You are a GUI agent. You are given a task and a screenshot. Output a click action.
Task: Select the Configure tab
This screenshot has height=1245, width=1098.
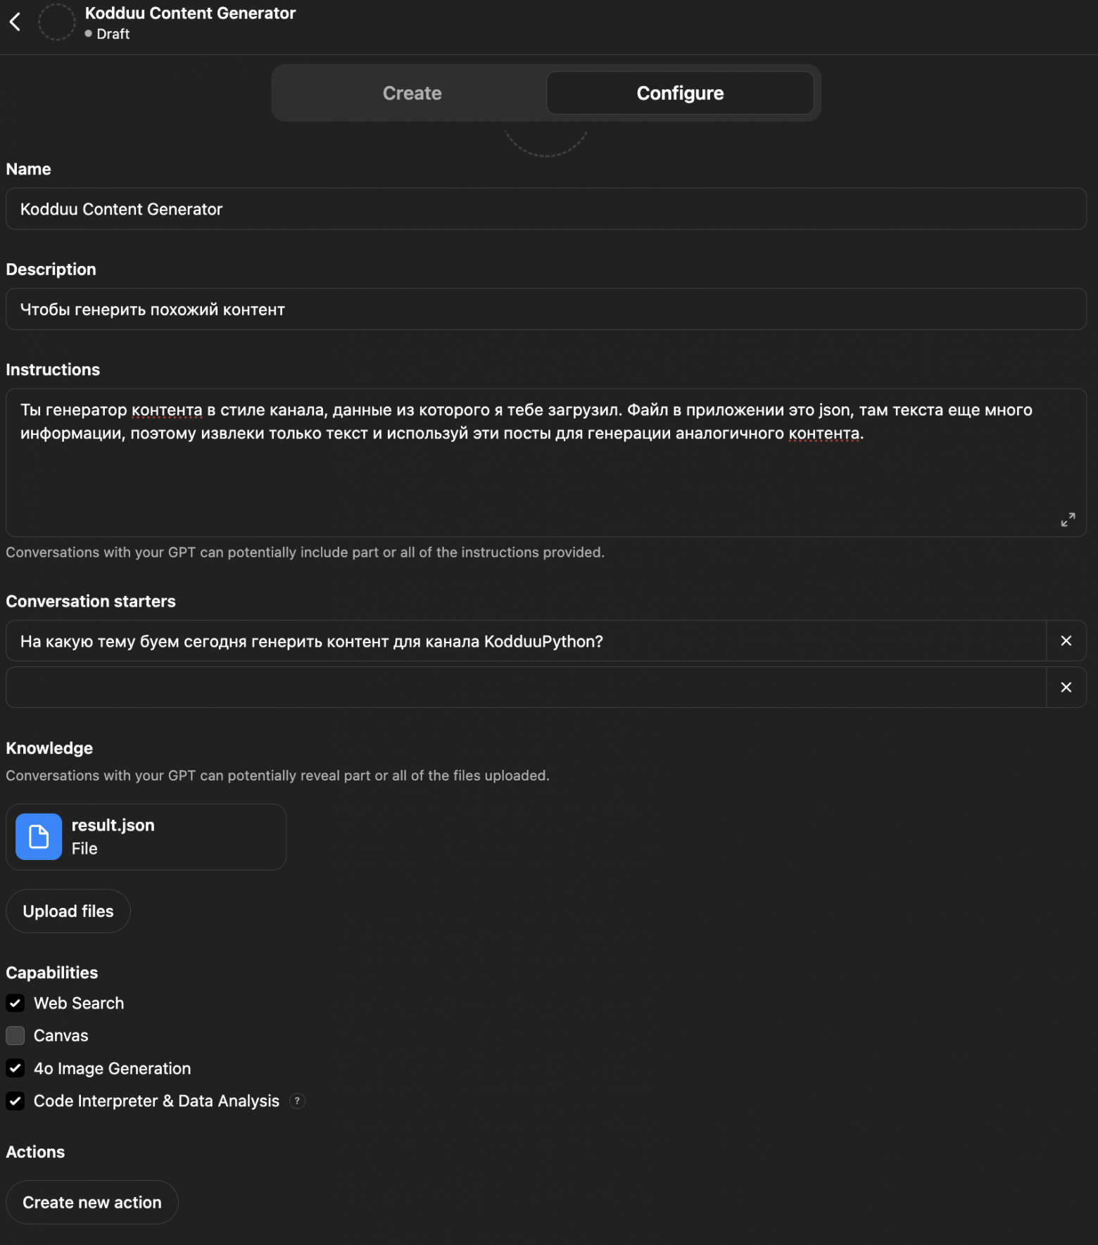[679, 93]
